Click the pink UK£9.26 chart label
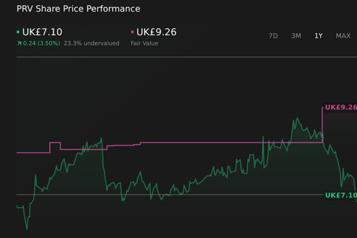The height and width of the screenshot is (238, 357). pos(340,108)
